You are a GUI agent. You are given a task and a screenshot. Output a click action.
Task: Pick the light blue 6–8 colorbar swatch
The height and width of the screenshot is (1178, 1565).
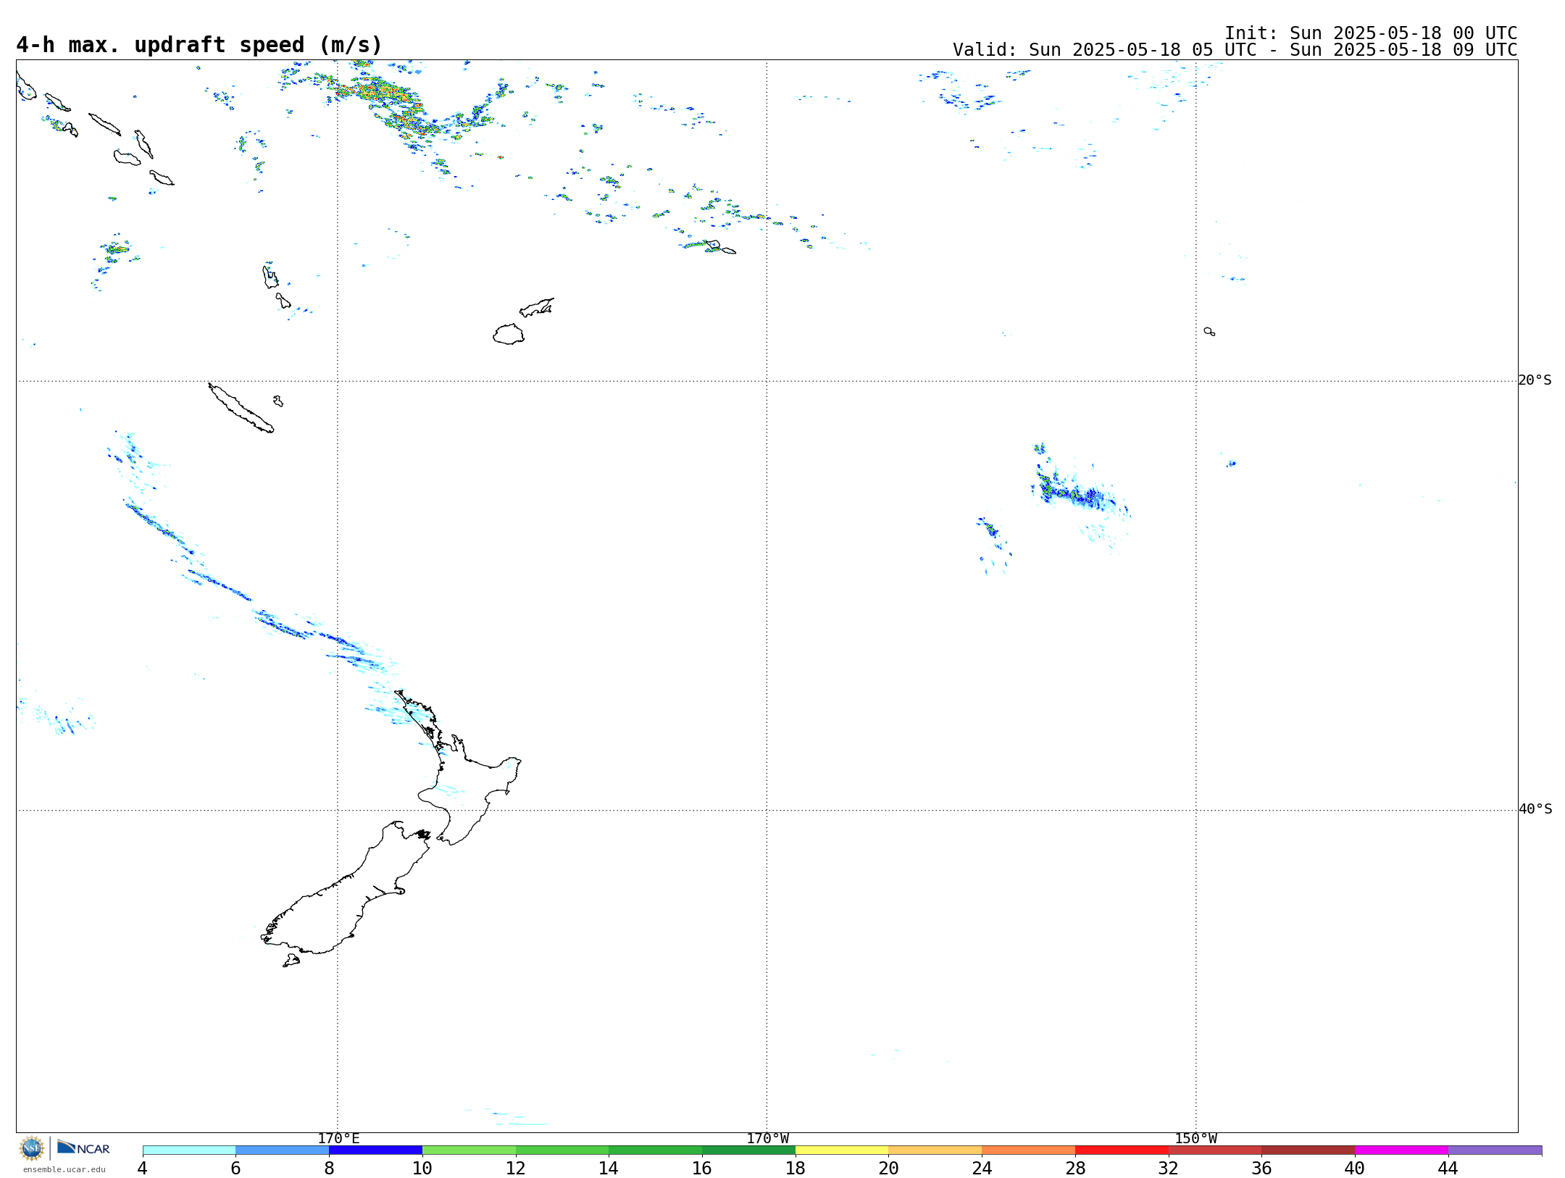[x=282, y=1150]
